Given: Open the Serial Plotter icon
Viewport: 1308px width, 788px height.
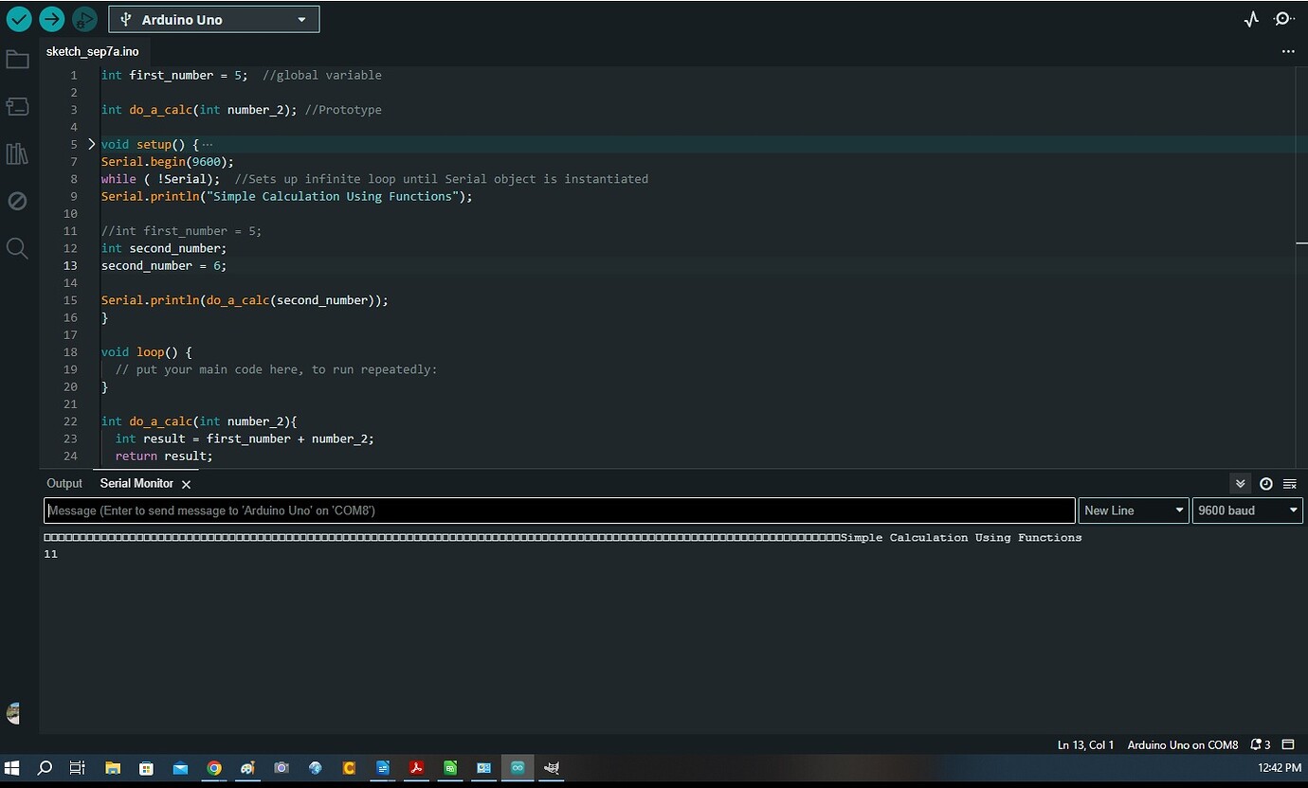Looking at the screenshot, I should [1251, 19].
